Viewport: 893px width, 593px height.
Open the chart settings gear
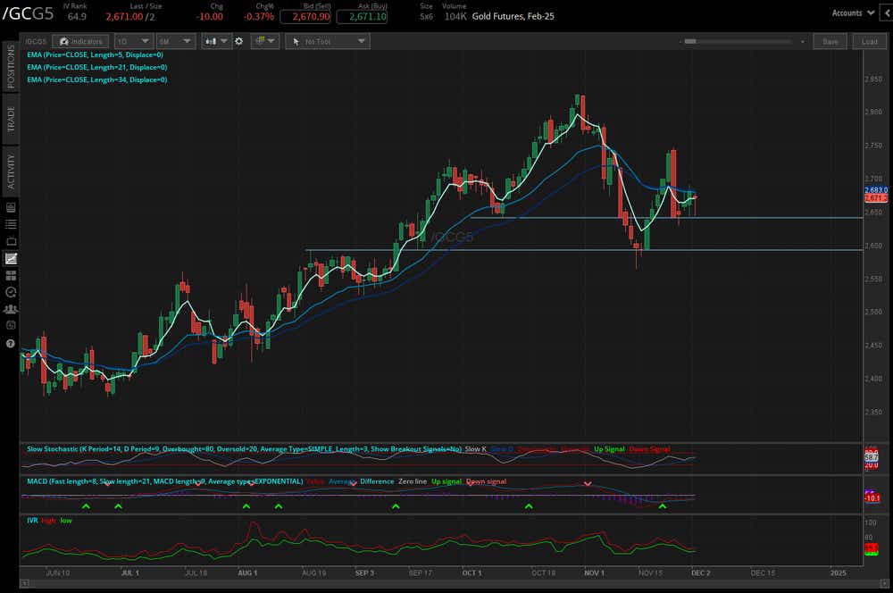click(x=238, y=41)
